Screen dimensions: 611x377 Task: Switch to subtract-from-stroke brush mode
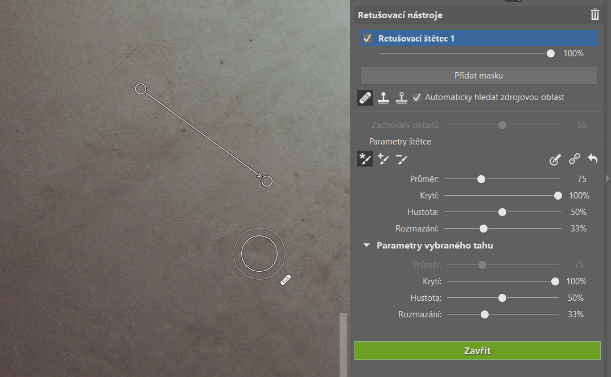[402, 159]
